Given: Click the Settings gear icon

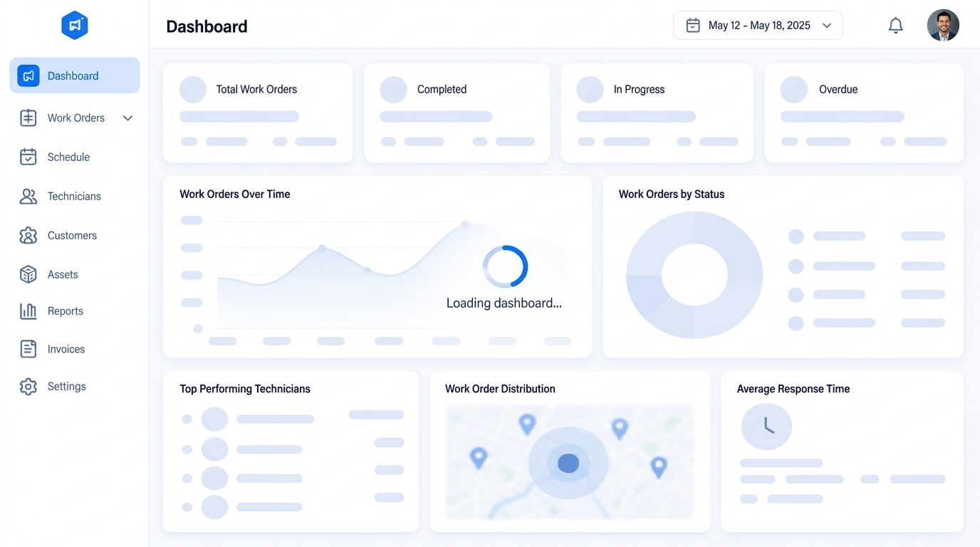Looking at the screenshot, I should [x=28, y=386].
